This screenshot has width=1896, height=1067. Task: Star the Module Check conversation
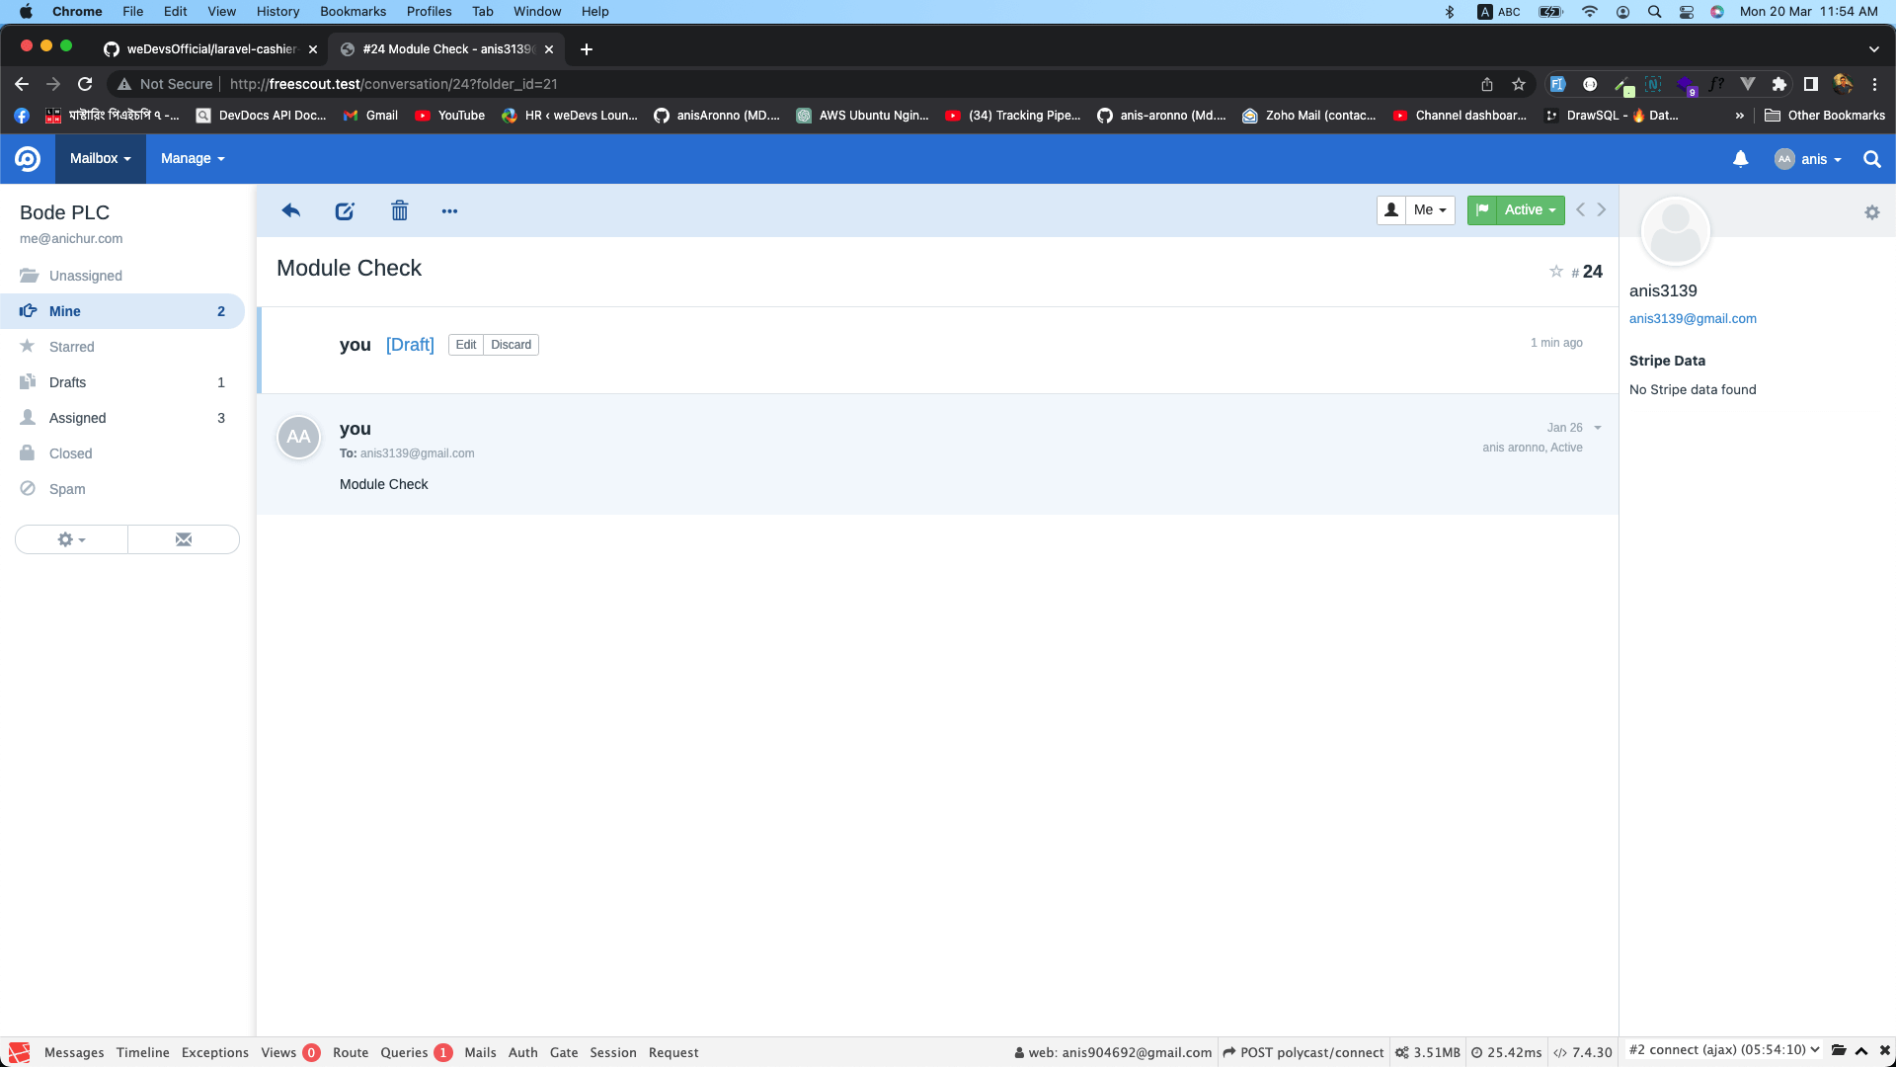pos(1555,271)
